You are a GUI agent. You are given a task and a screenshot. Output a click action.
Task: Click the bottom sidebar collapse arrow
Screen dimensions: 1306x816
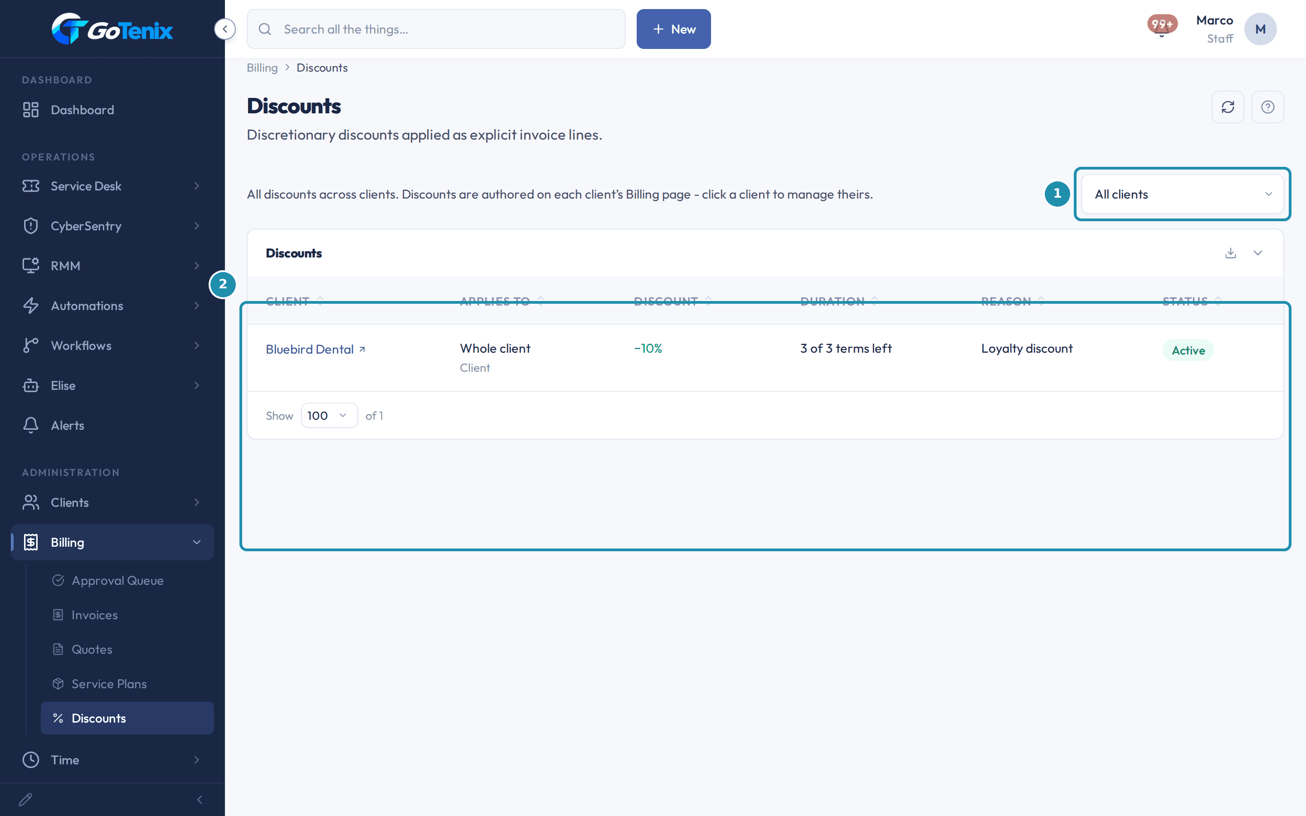pos(200,799)
